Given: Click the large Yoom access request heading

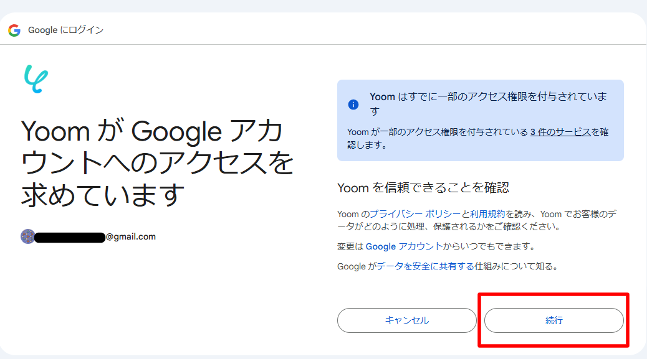Looking at the screenshot, I should tap(157, 163).
